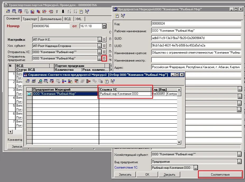245x182 pixels.
Task: Click context help cursor in Предприятия Меркурий window
Action: point(123,16)
